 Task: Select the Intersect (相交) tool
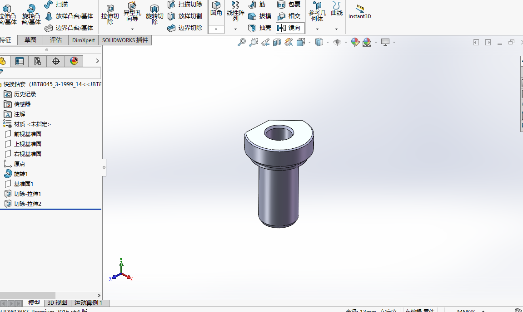(x=289, y=16)
